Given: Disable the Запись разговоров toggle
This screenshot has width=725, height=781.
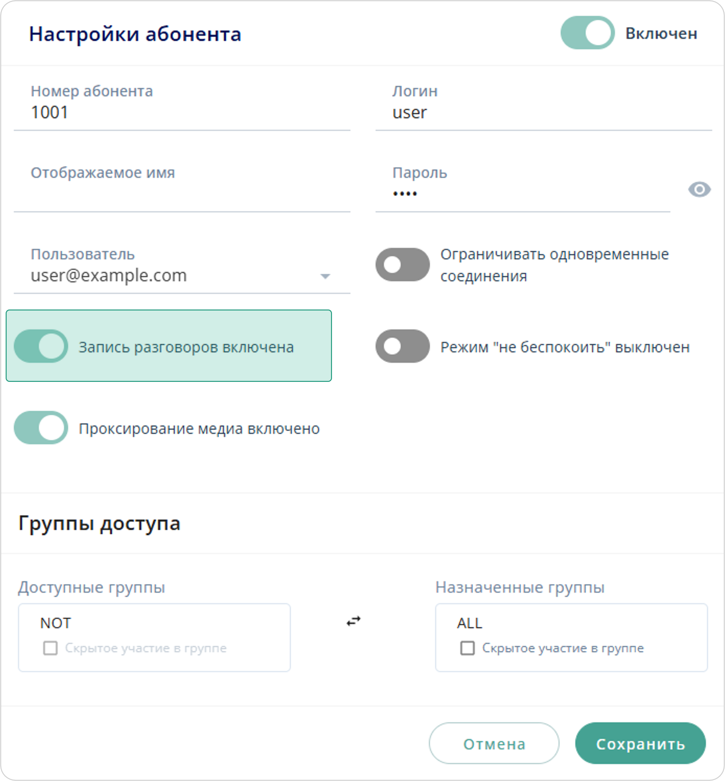Looking at the screenshot, I should point(41,346).
